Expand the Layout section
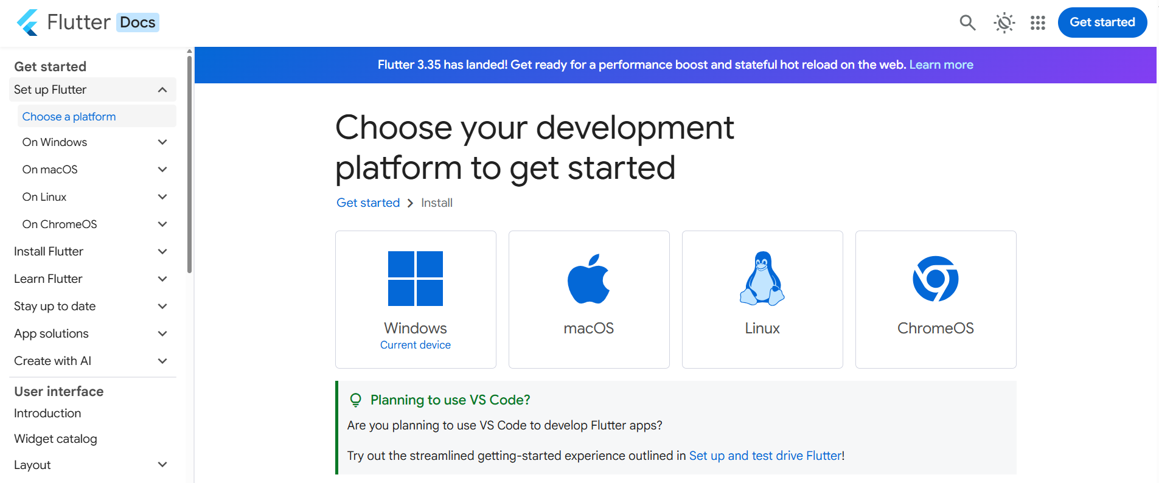 tap(162, 464)
